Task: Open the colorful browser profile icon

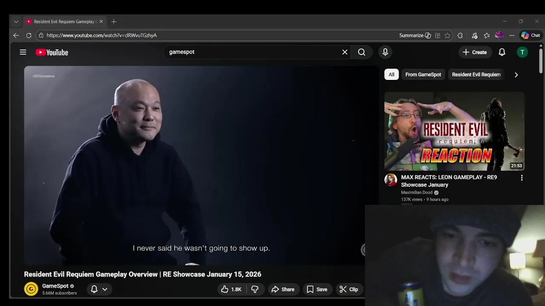Action: 499,35
